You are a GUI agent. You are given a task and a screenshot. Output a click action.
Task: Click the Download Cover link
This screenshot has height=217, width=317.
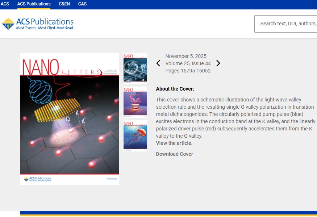click(175, 154)
